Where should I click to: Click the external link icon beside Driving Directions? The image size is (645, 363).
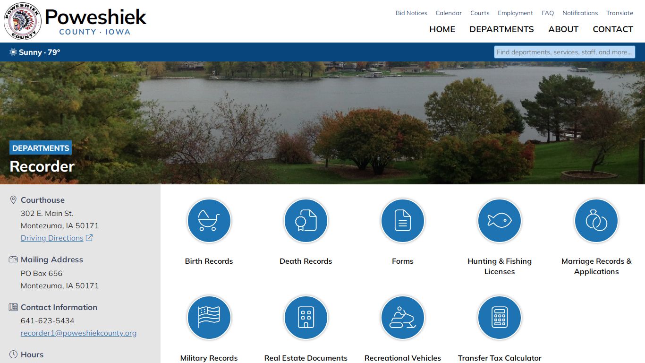pos(89,238)
